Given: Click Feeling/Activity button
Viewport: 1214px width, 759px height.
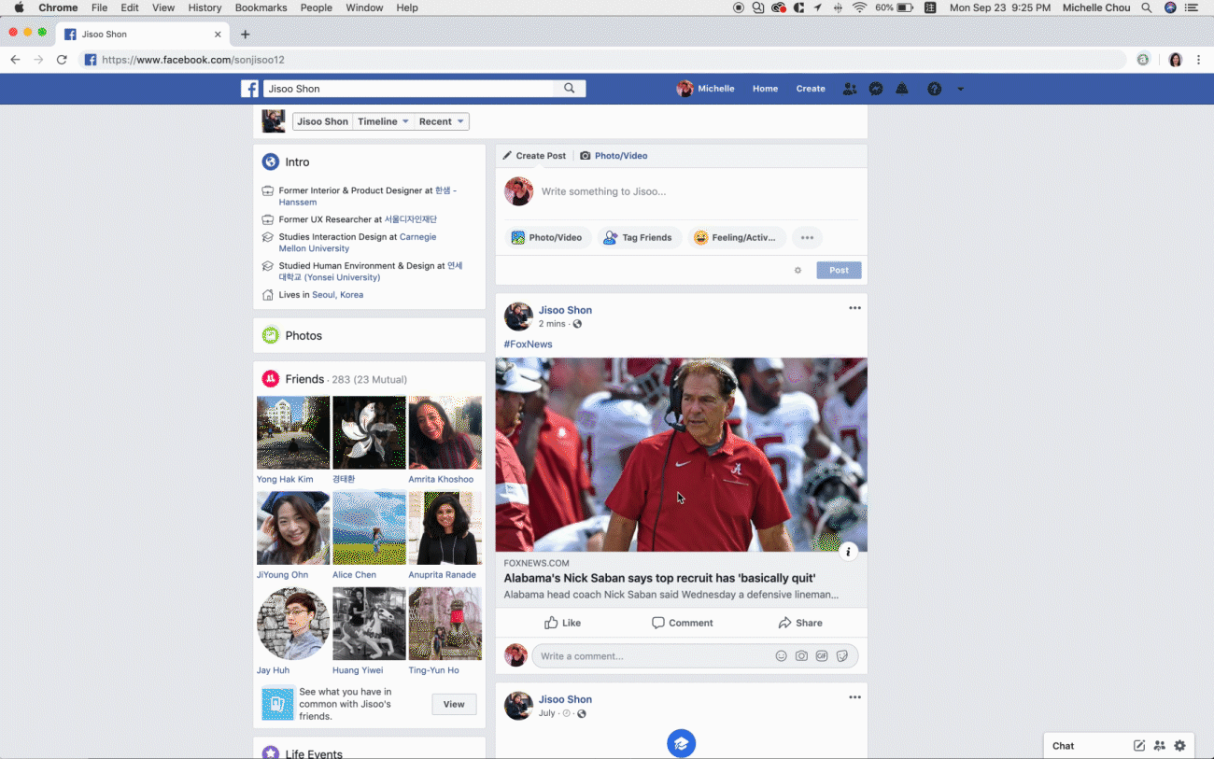Looking at the screenshot, I should coord(737,237).
